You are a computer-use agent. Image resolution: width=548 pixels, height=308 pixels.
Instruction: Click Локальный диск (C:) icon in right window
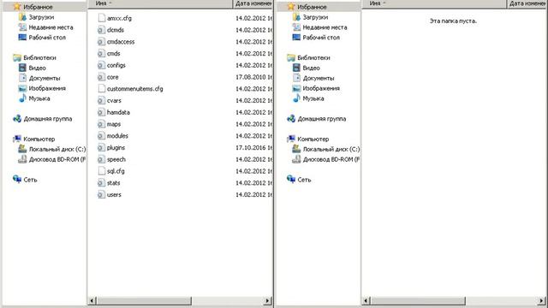point(296,149)
